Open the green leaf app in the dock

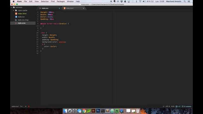(x=89, y=111)
